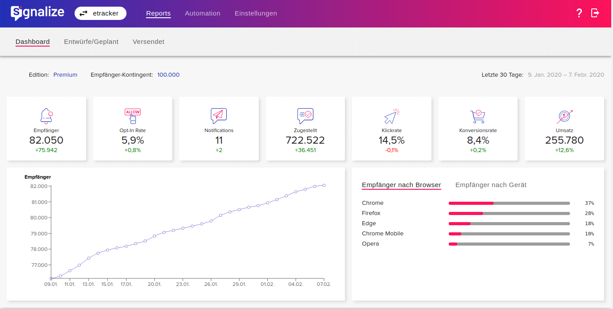Click the Chrome 37% value
Viewport: 613px width, 309px height.
589,203
